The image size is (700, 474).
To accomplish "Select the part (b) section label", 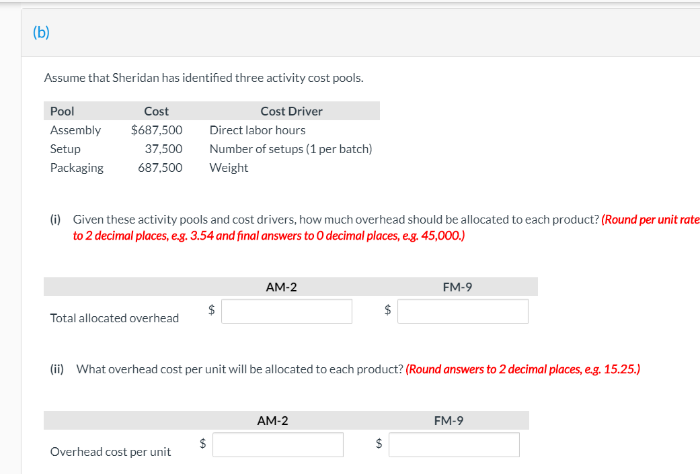I will [x=40, y=32].
